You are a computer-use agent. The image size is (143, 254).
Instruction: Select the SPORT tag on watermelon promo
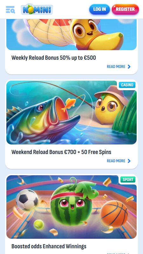(128, 179)
